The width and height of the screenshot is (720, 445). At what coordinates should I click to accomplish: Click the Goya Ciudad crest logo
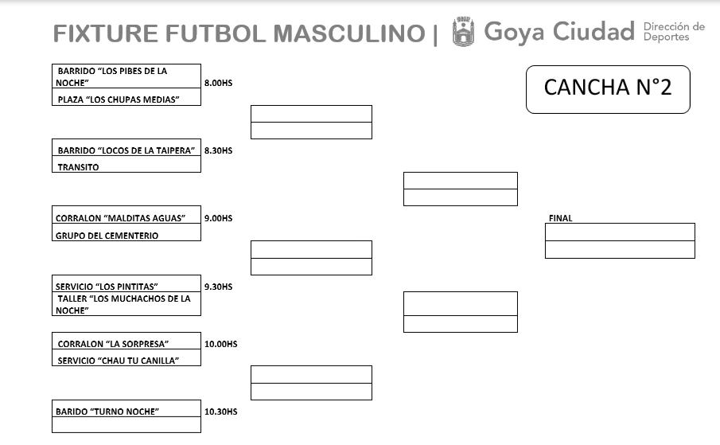point(463,31)
